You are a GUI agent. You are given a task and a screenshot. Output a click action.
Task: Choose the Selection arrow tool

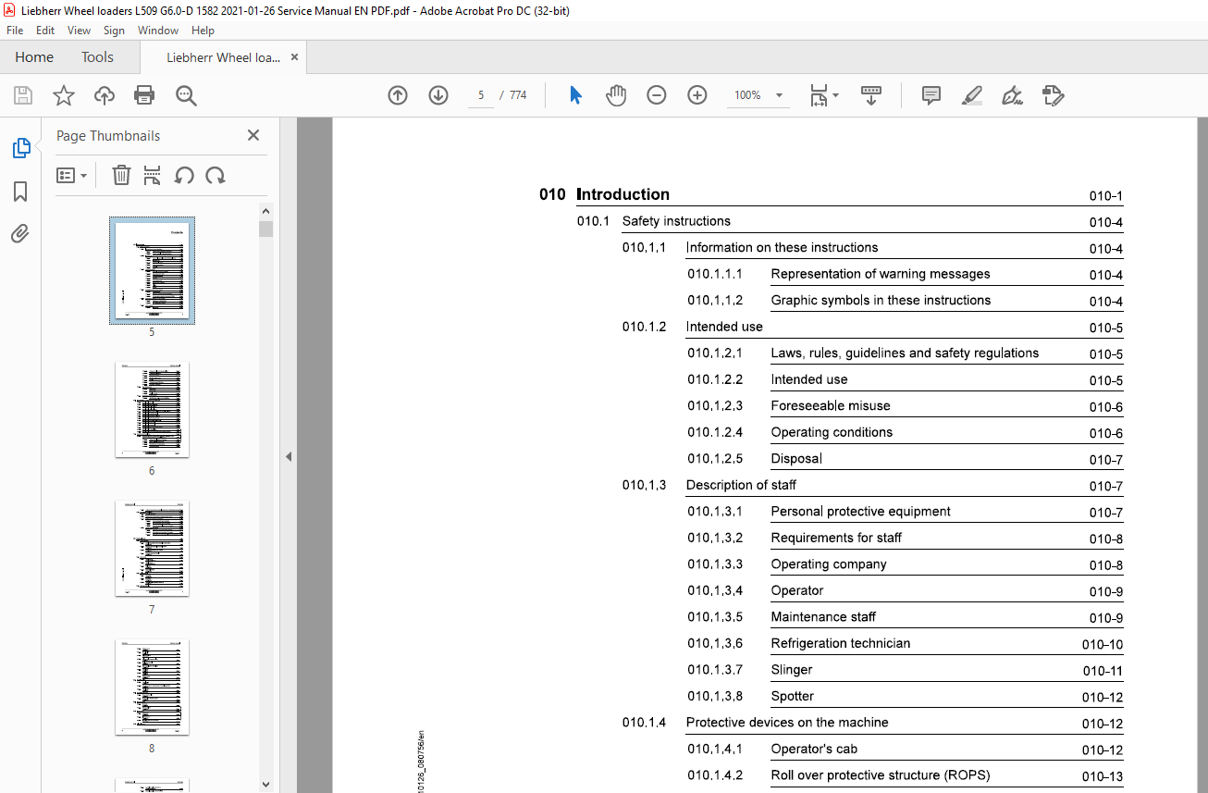575,95
